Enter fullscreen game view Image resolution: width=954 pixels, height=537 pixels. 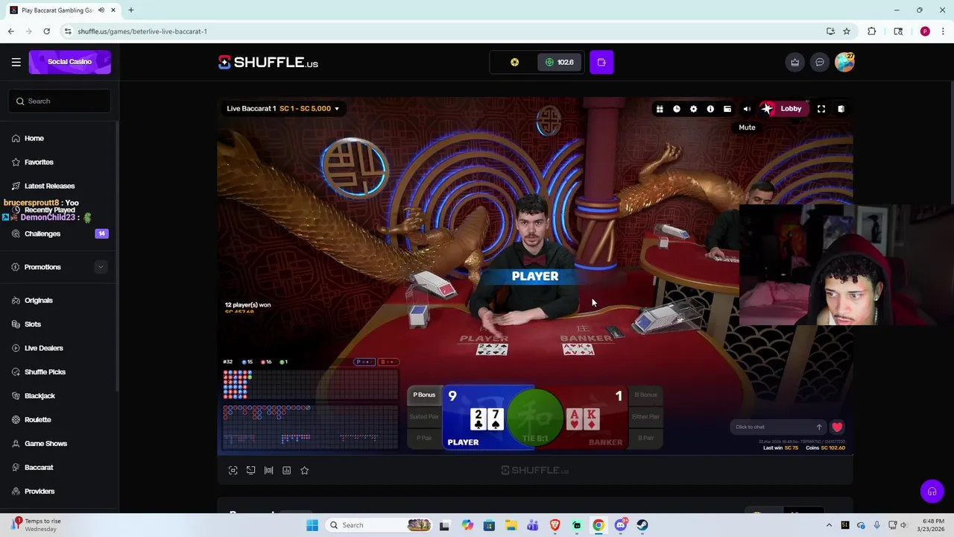pos(821,109)
